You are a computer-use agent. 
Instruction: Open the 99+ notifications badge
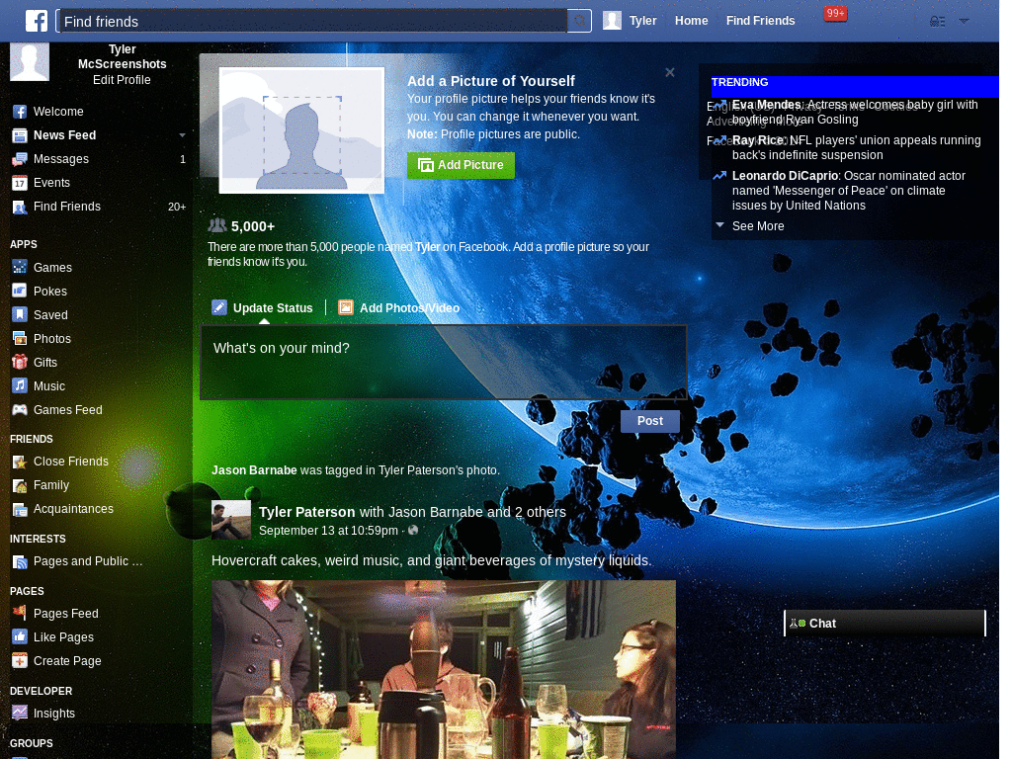835,14
